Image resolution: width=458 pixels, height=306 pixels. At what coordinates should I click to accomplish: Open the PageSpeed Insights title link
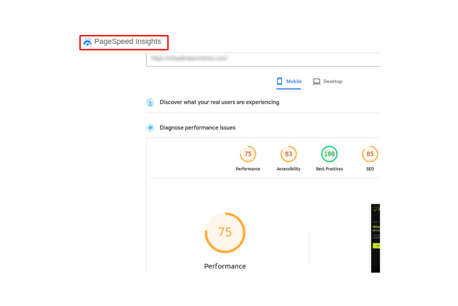(127, 42)
